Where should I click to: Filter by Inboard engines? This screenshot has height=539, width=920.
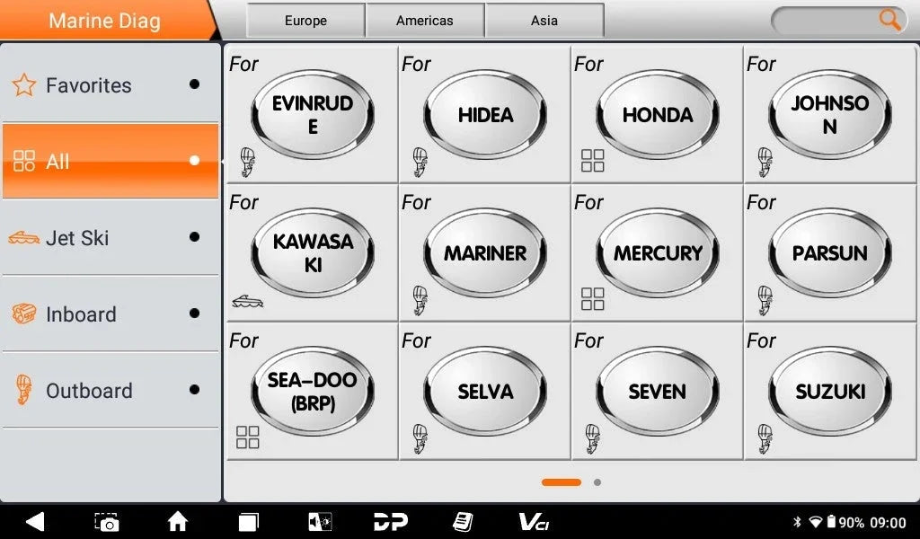tap(111, 314)
